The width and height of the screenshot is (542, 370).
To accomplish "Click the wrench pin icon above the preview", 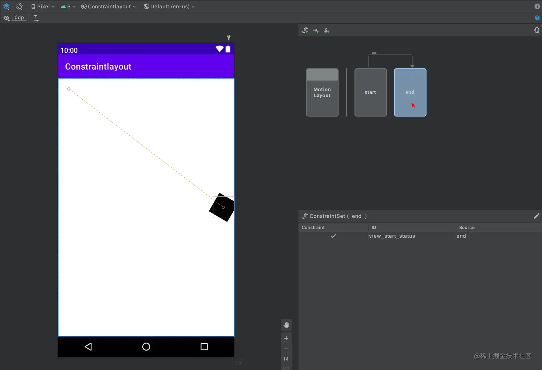I will 229,37.
